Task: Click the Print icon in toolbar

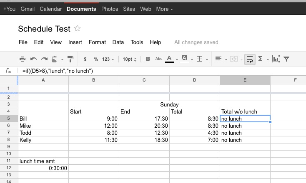Action: click(x=23, y=59)
